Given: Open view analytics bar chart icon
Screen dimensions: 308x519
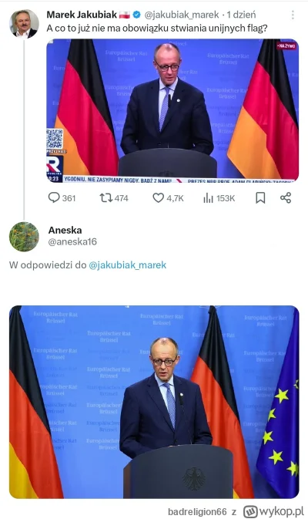Looking at the screenshot, I should click(x=208, y=198).
